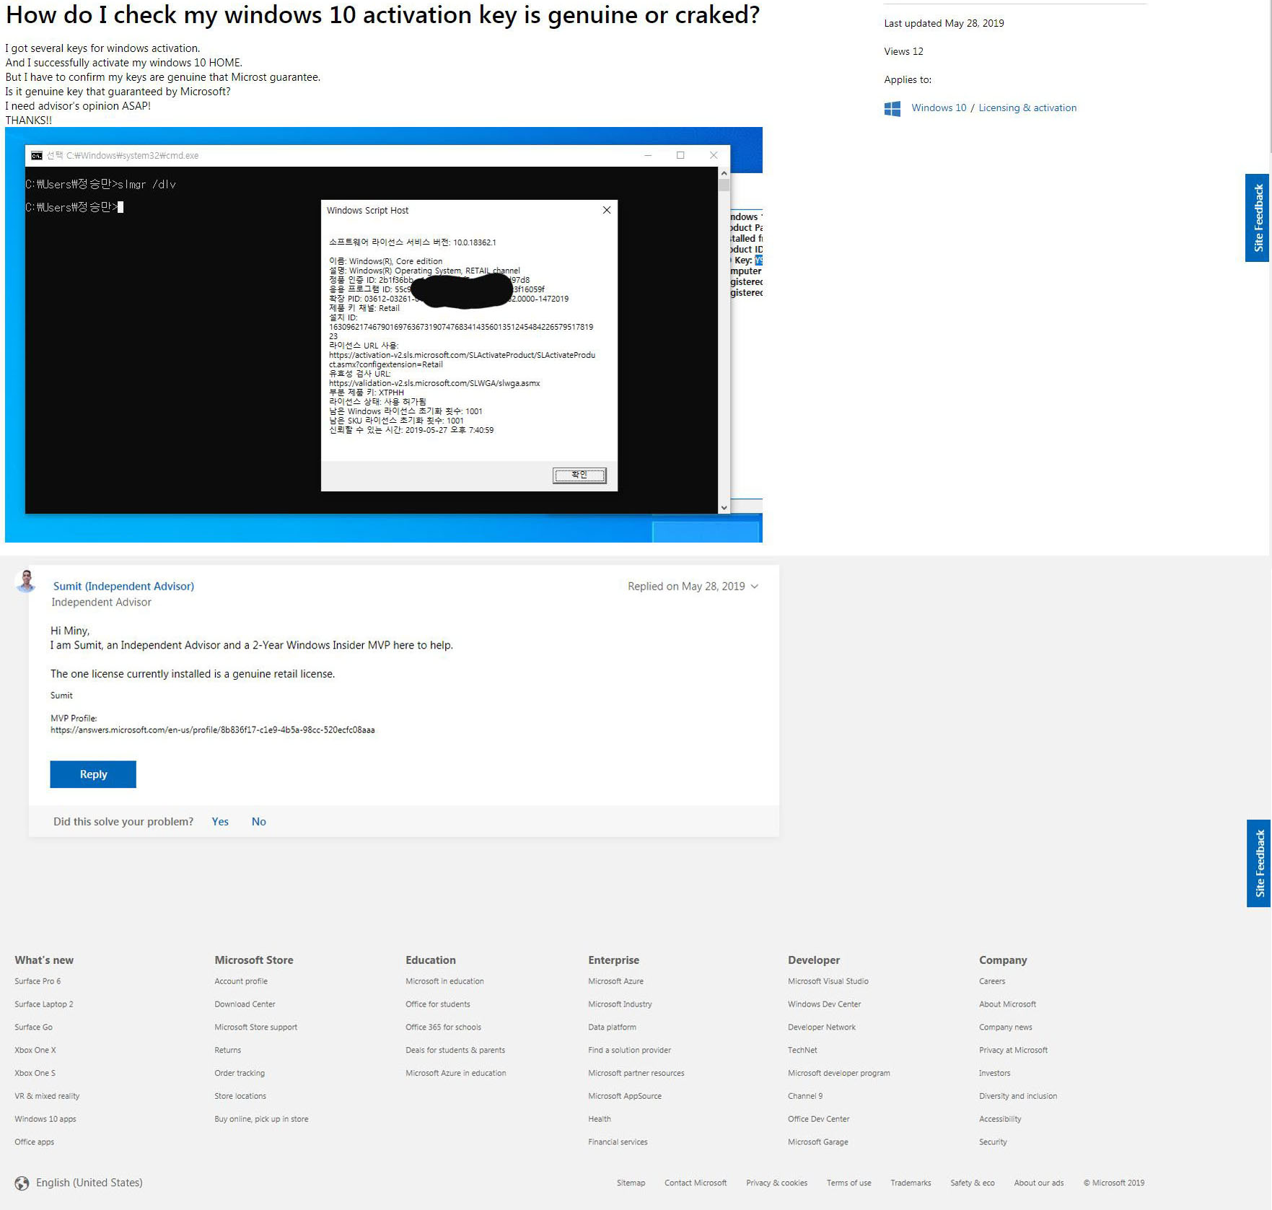
Task: Open Office 365 for schools link
Action: tap(443, 1027)
